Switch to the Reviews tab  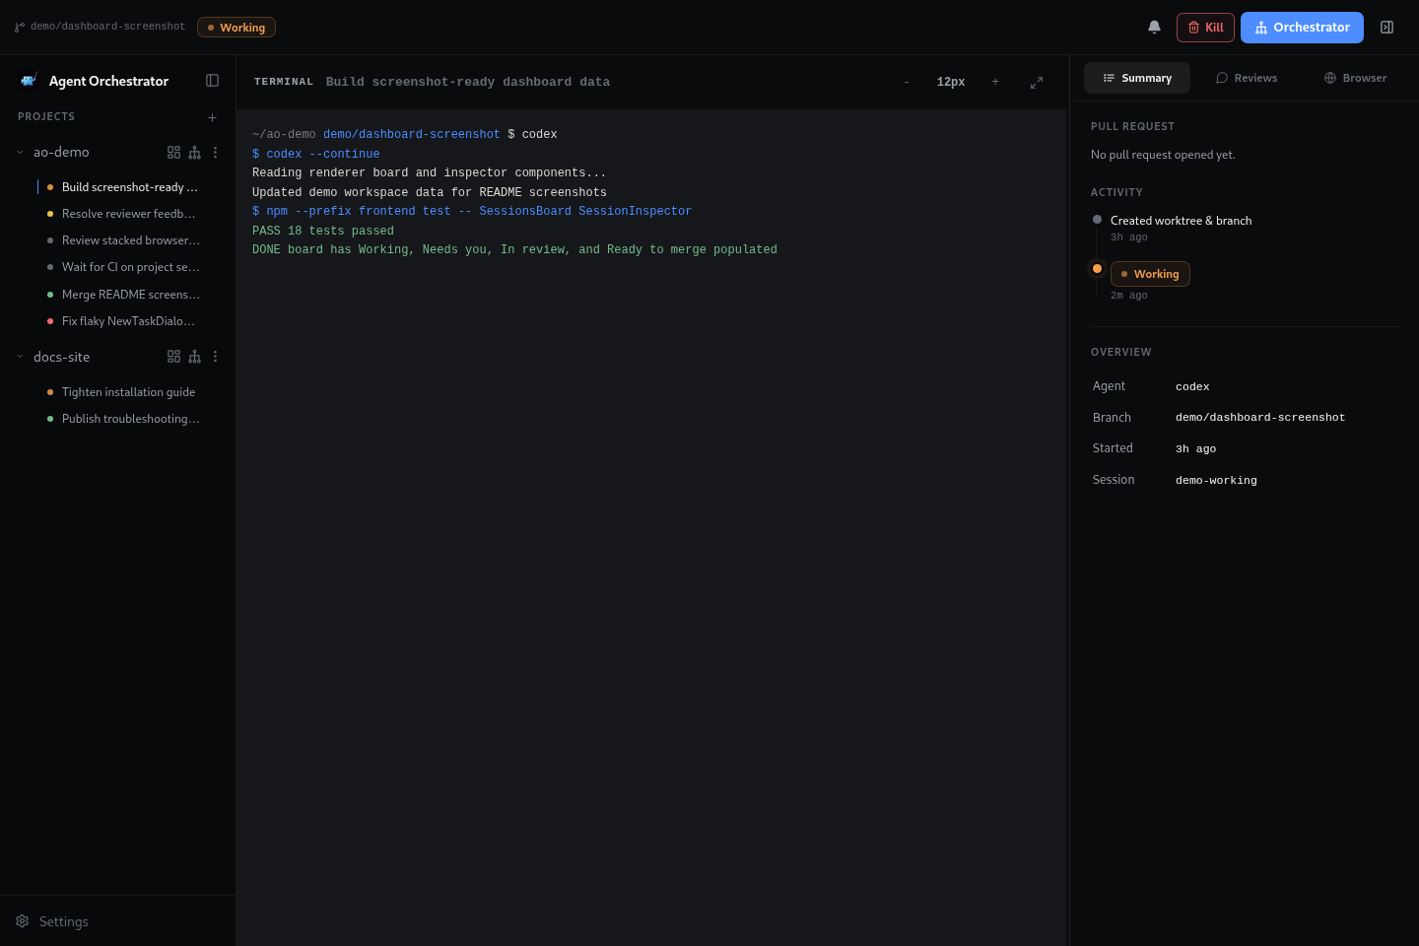tap(1246, 78)
